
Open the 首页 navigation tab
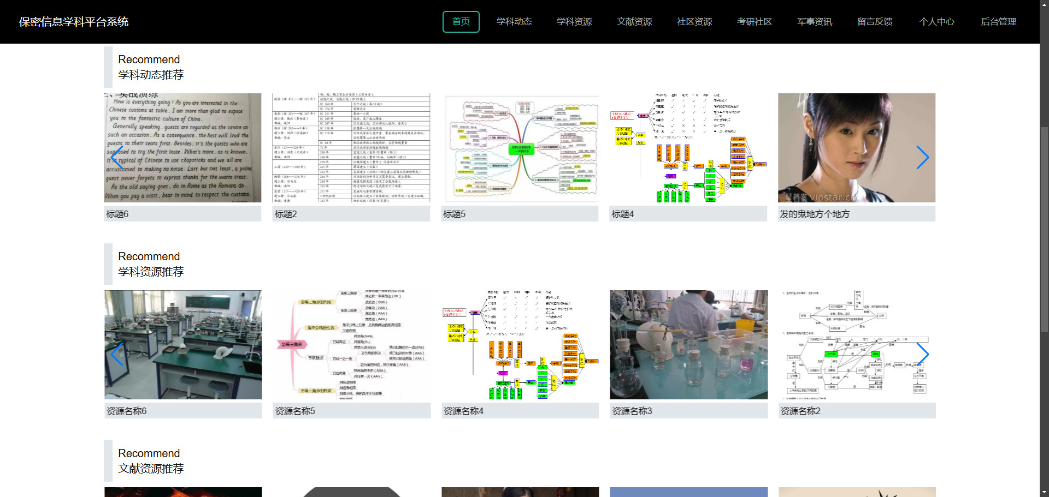[x=461, y=22]
